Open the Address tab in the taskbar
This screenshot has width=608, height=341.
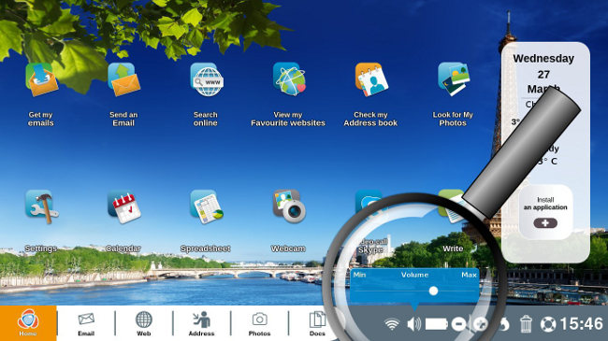pyautogui.click(x=201, y=323)
